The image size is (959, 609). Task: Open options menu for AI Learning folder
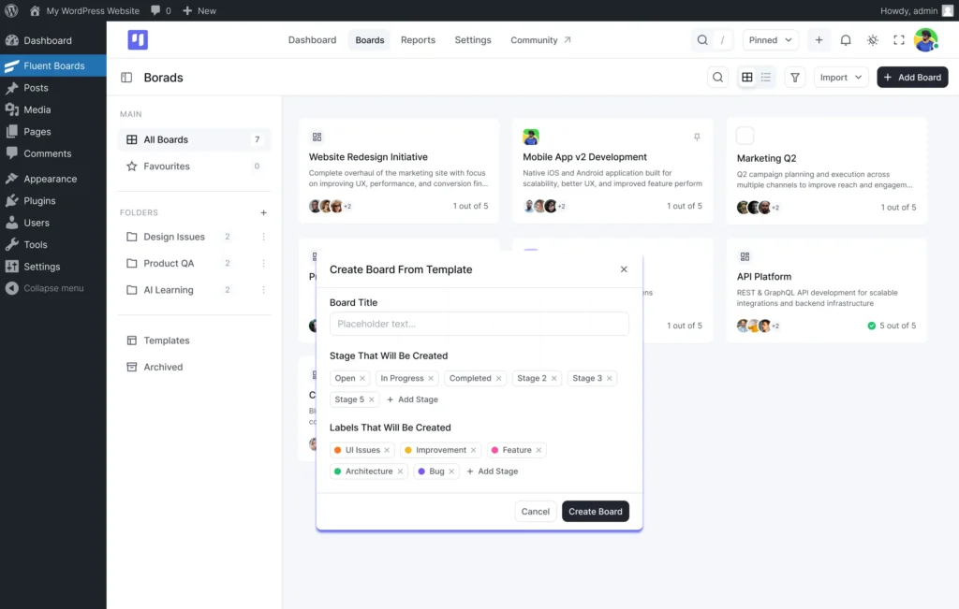(x=263, y=290)
